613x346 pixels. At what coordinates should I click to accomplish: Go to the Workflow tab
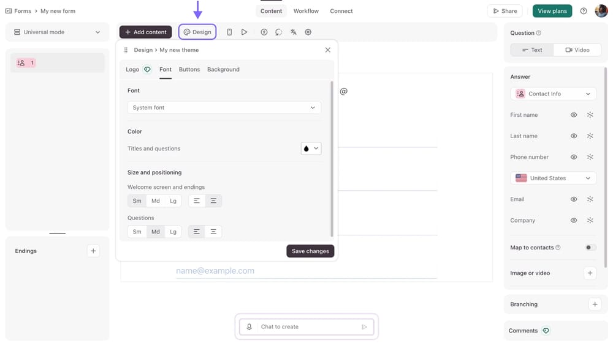click(306, 11)
